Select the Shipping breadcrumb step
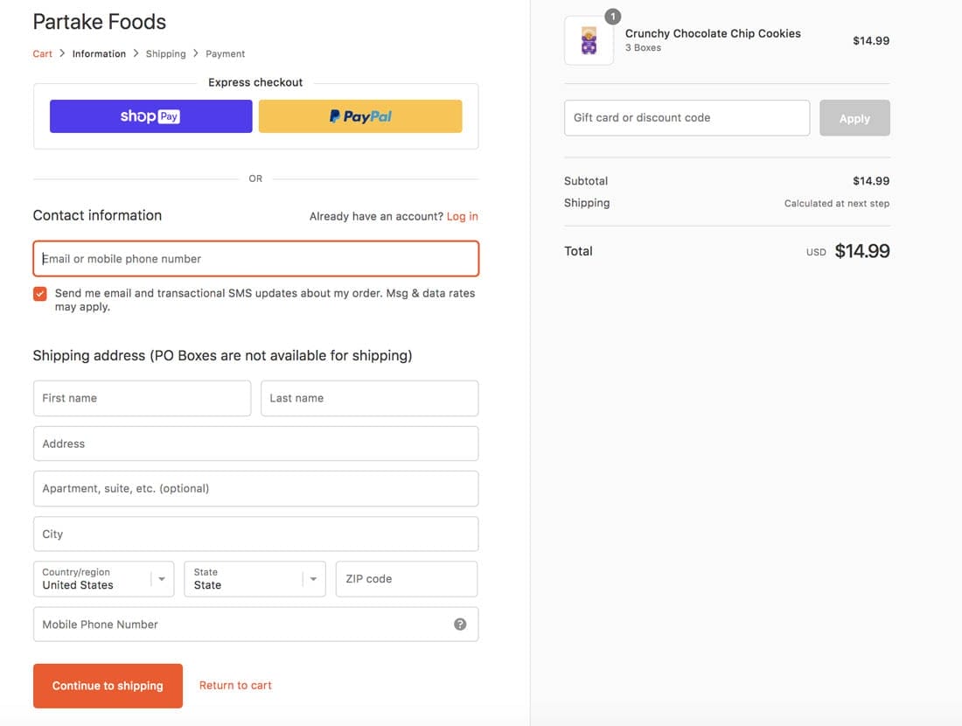The height and width of the screenshot is (726, 962). [x=165, y=54]
